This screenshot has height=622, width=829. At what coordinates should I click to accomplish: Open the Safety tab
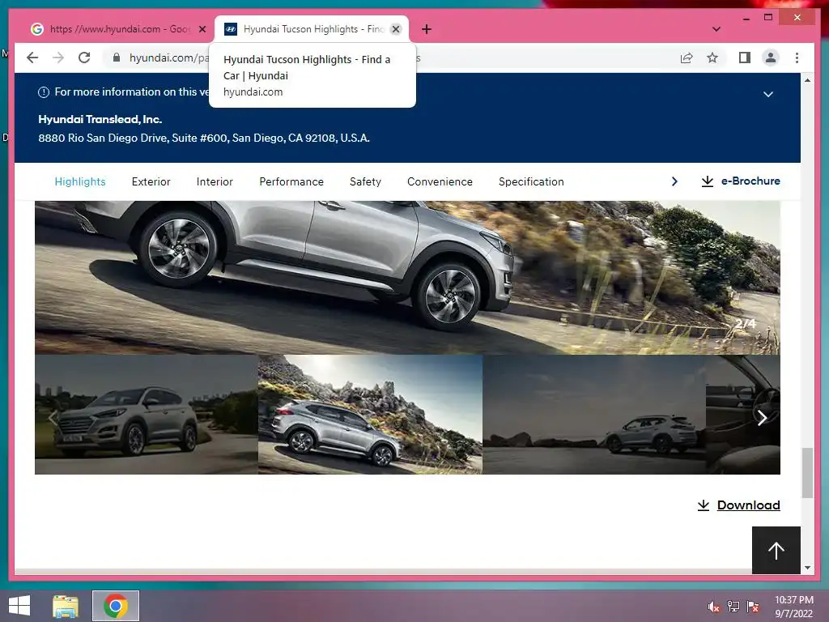point(365,181)
